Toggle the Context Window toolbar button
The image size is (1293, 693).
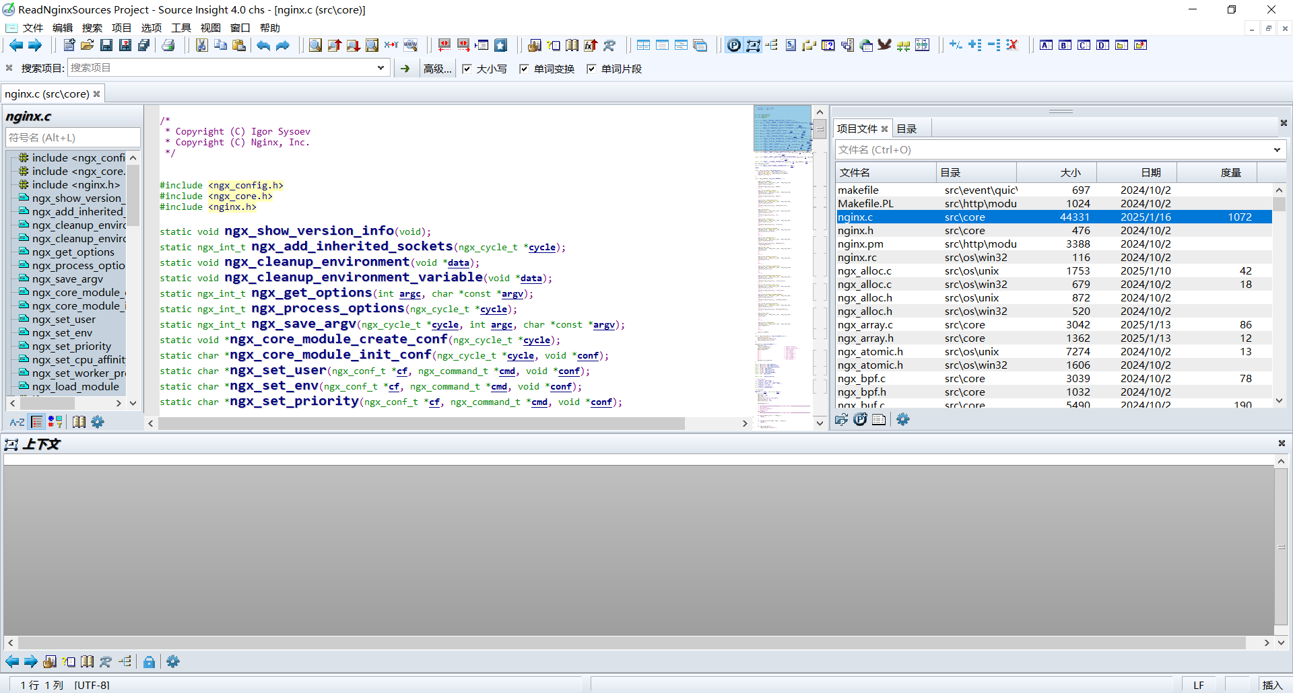[x=753, y=45]
